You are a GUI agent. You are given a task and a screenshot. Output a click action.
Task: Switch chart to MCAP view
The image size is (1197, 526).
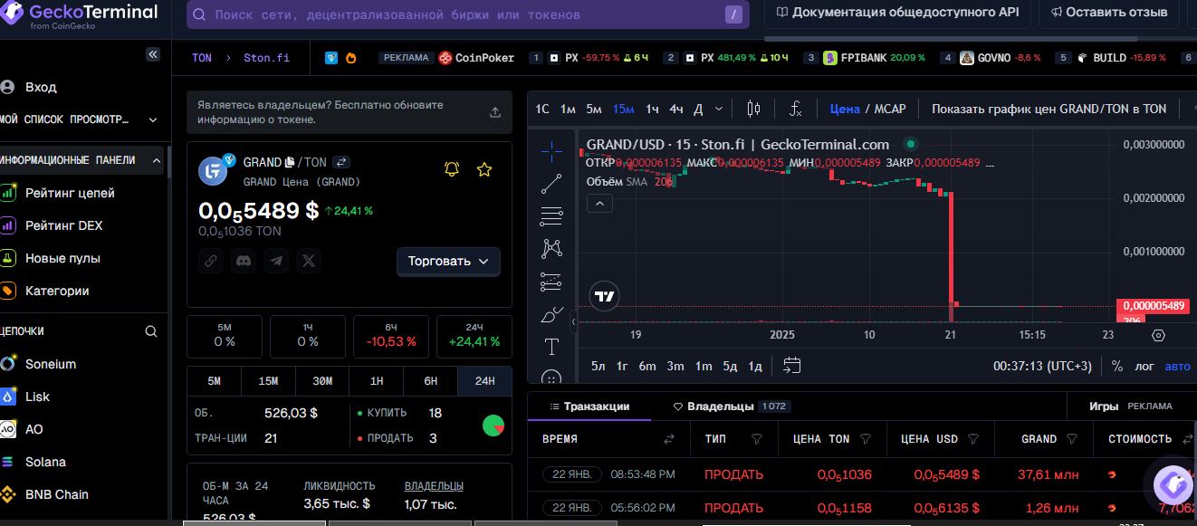[x=889, y=109]
